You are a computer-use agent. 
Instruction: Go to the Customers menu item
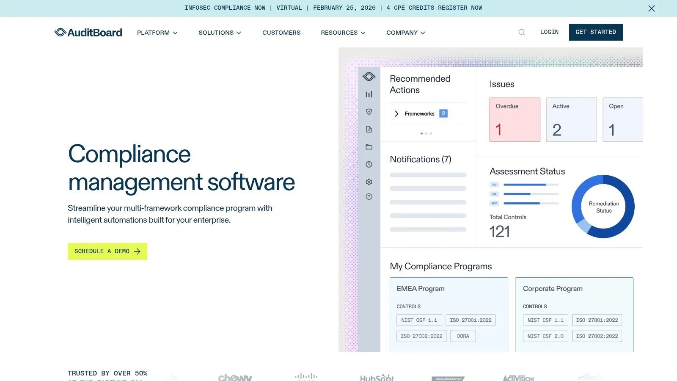coord(281,33)
